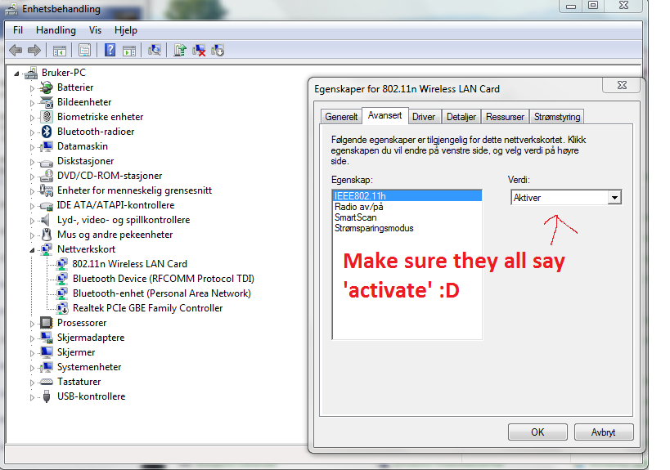Screen dimensions: 670x470
Task: Click the Prosessorer chip icon
Action: [x=47, y=323]
